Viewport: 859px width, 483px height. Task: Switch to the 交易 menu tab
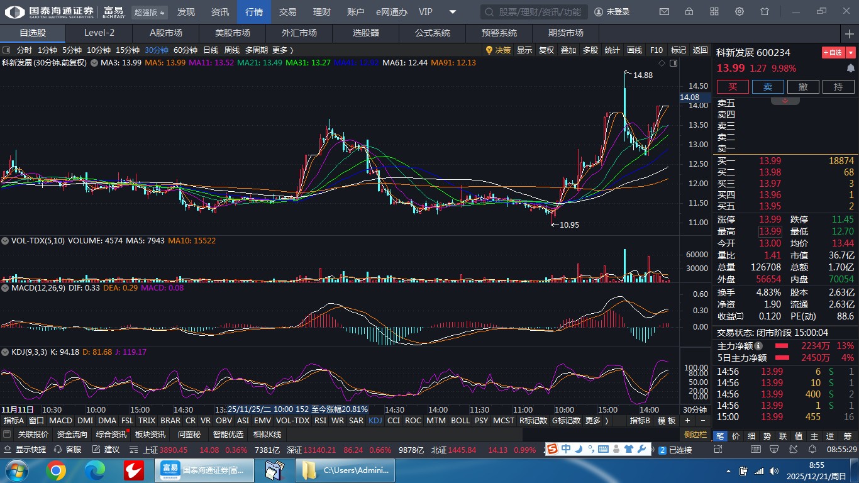(x=288, y=12)
